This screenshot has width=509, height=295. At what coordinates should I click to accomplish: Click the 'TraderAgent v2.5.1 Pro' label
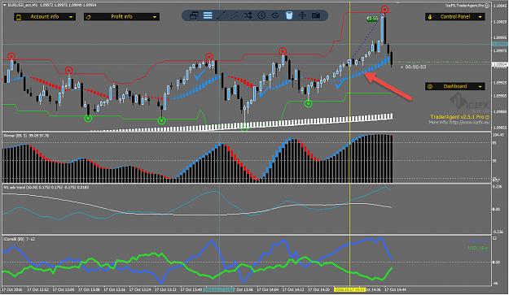pos(457,117)
